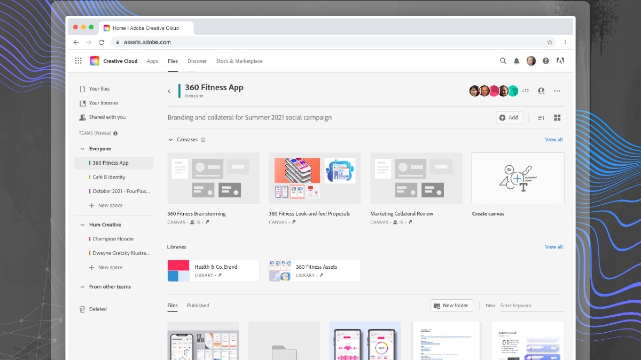Open 360 Fitness Assets library
641x360 pixels.
[x=315, y=271]
